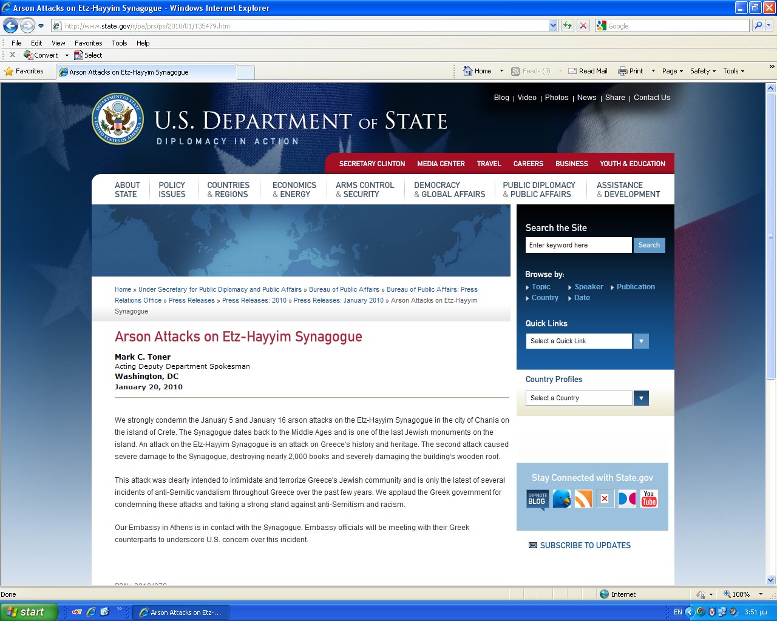Image resolution: width=777 pixels, height=621 pixels.
Task: Click the Countries & Regions nav item
Action: pos(228,190)
